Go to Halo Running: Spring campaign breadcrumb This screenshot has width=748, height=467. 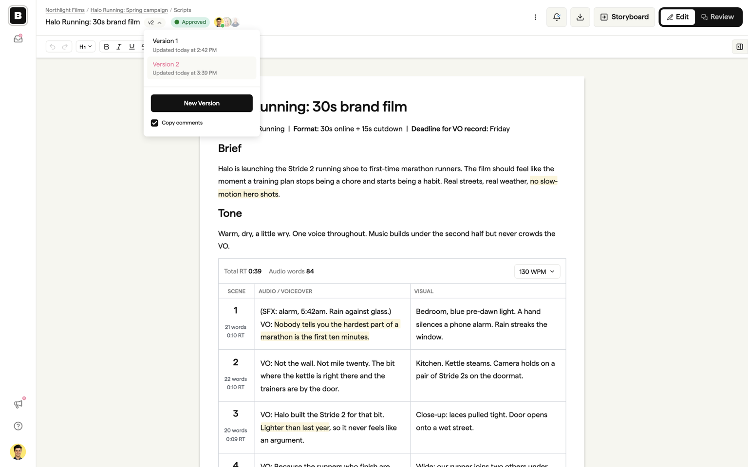[x=129, y=10]
